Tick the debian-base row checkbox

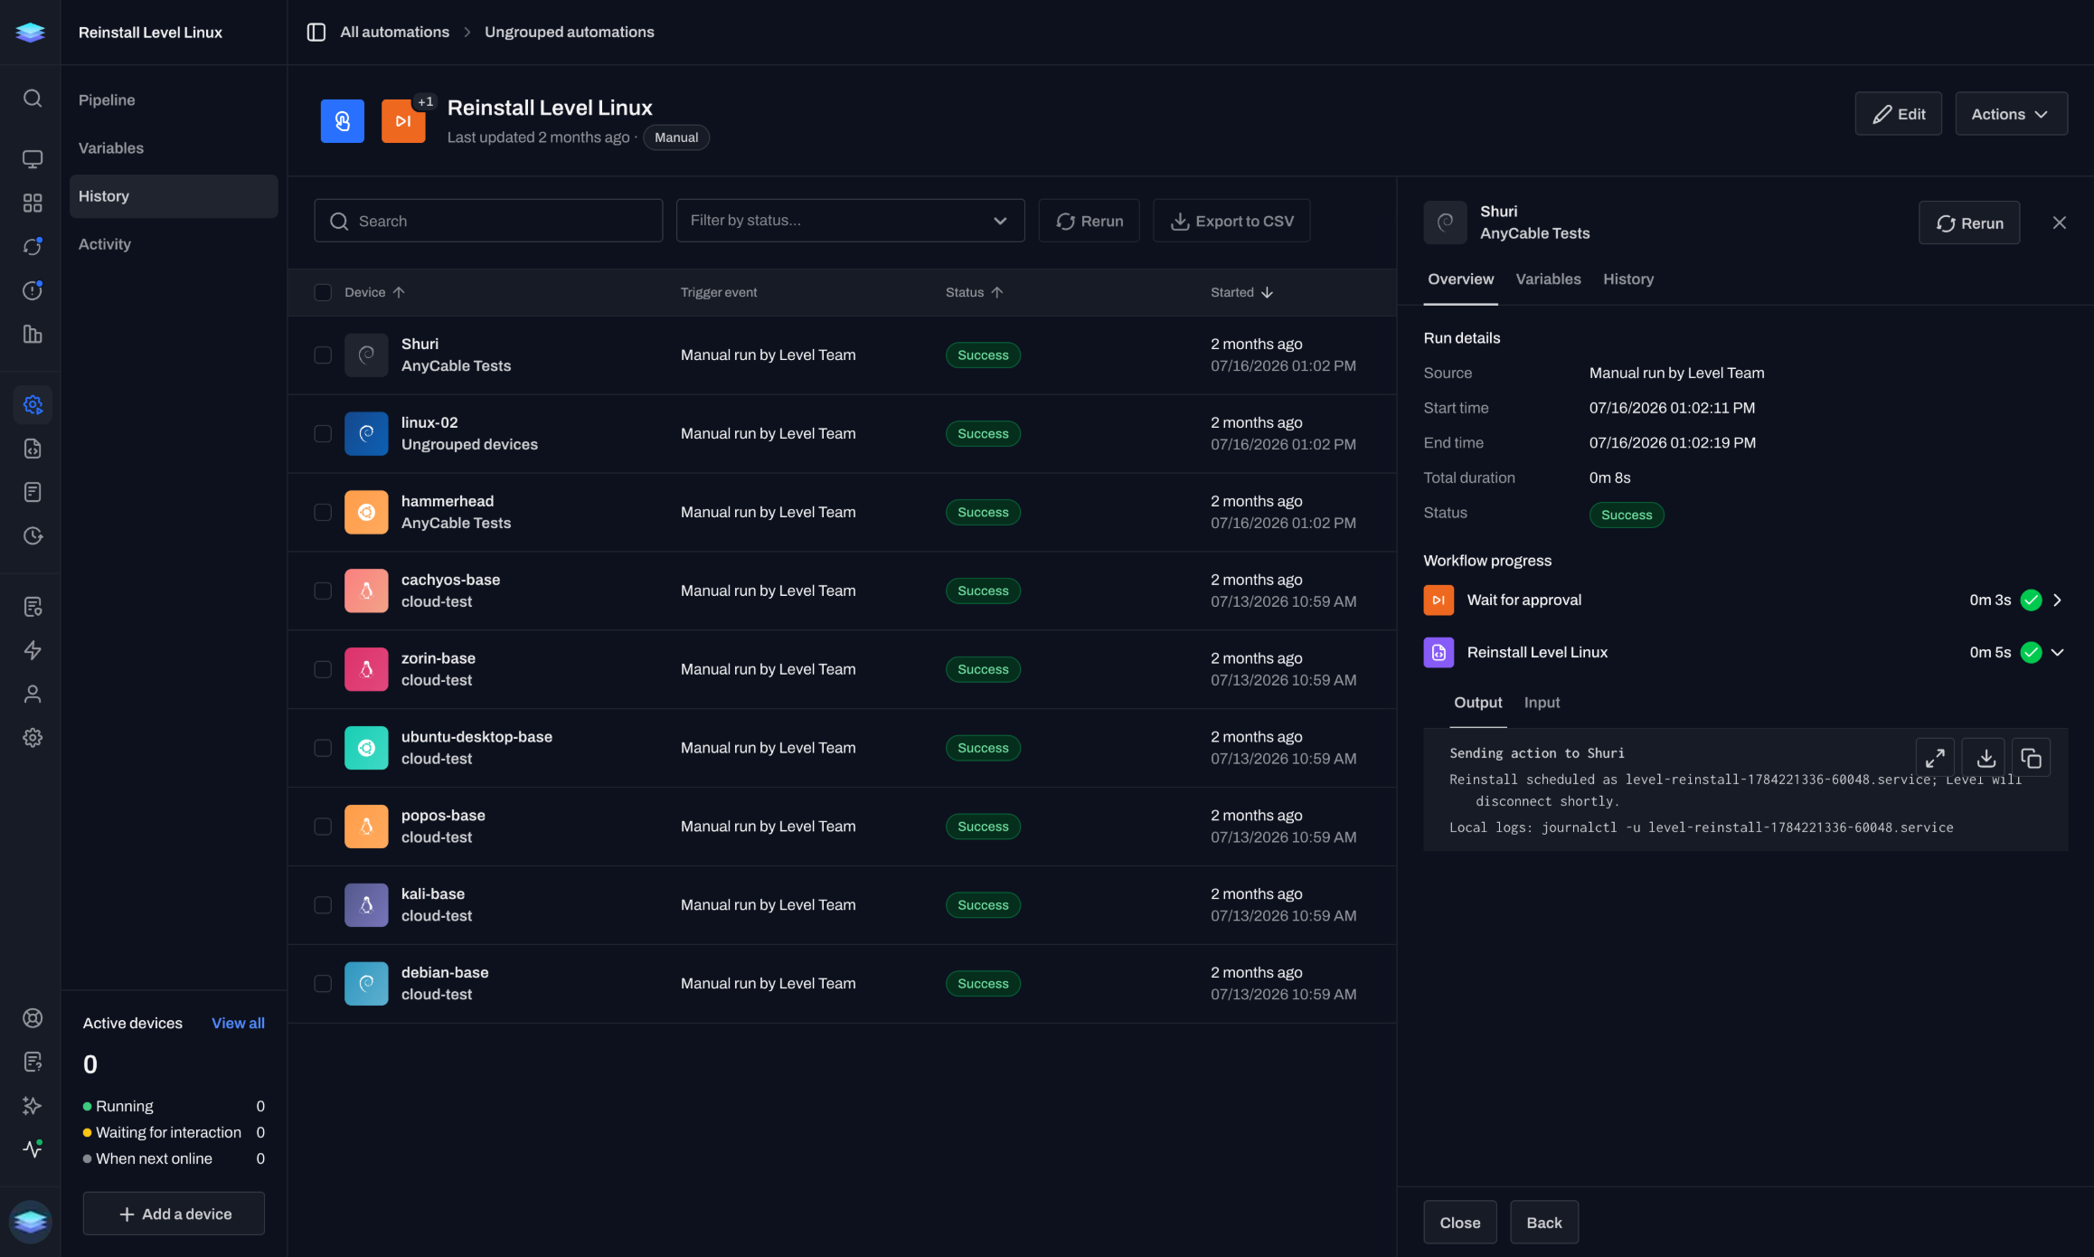point(323,984)
